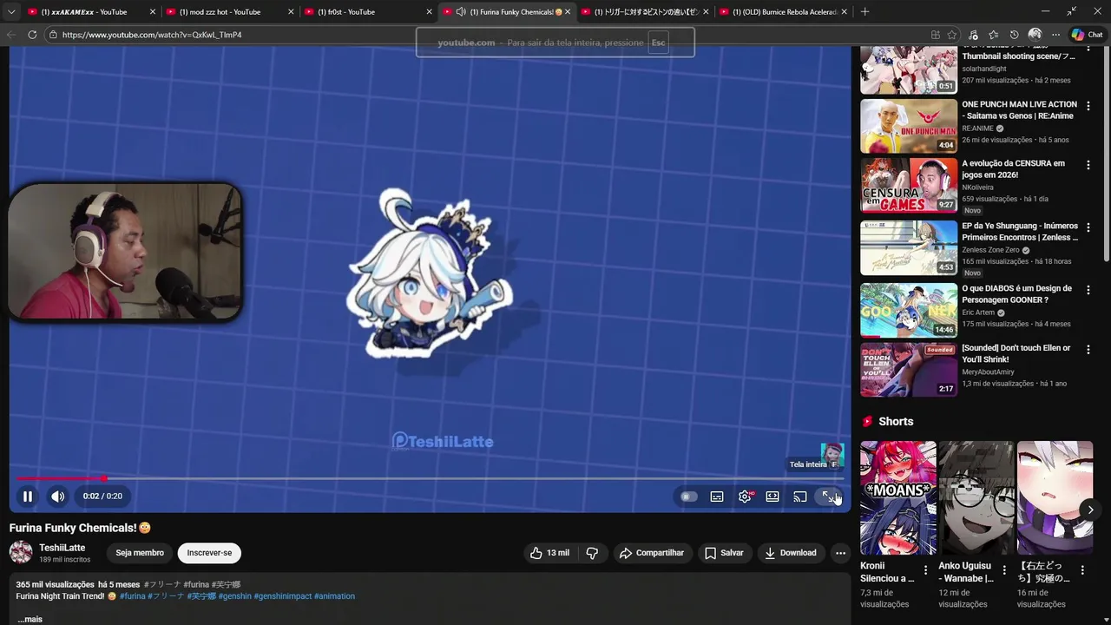Screen dimensions: 1111x625
Task: Open A evolução da CENSURA video thumbnail
Action: [x=909, y=185]
